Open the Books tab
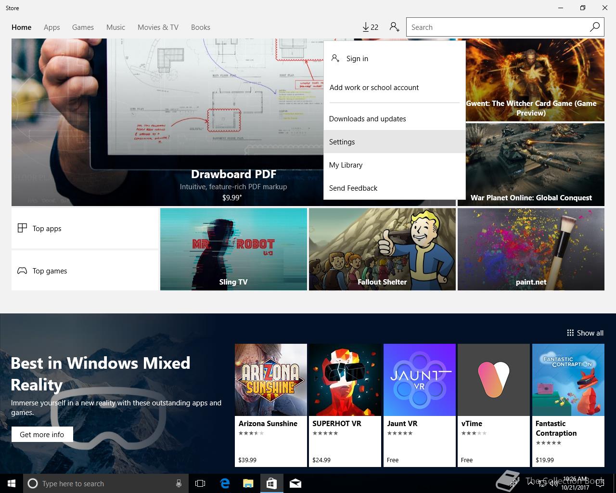 201,27
